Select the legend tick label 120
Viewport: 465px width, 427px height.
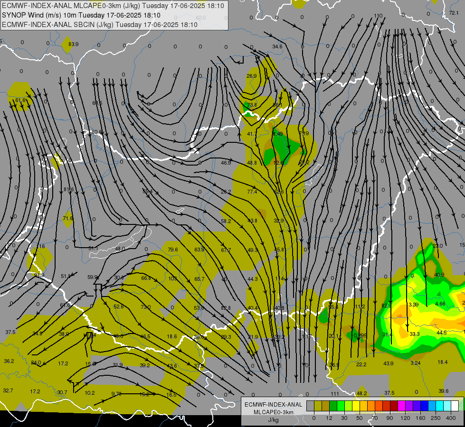(405, 418)
